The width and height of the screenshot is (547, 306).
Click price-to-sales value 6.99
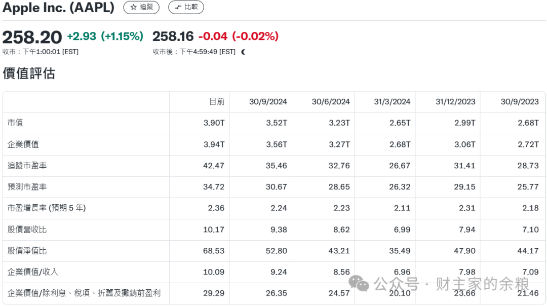(402, 229)
